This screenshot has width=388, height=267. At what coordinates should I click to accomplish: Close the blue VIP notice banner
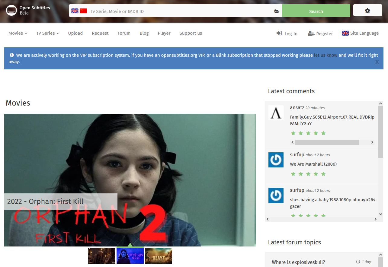point(377,62)
